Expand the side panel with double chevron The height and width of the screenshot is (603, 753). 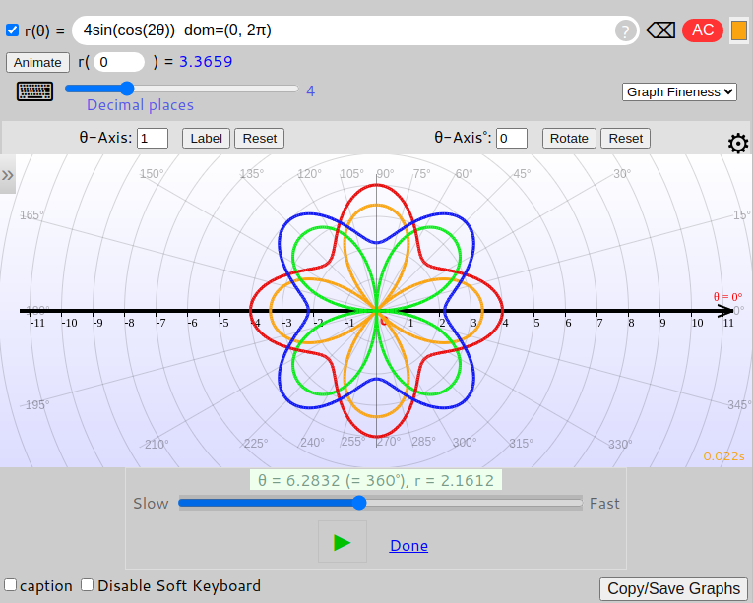(8, 175)
